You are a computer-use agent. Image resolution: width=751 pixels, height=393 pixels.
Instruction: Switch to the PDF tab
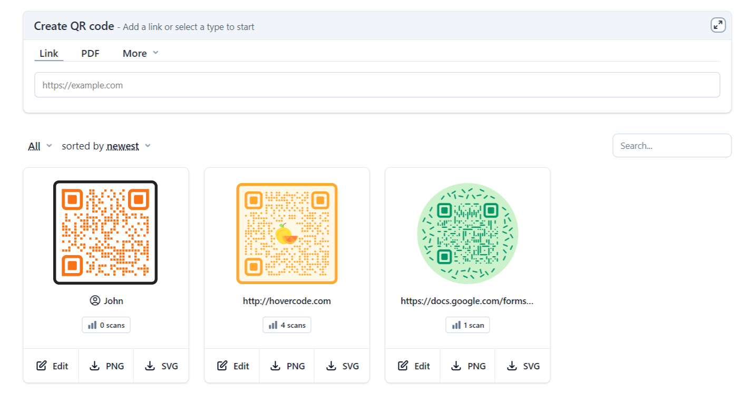pyautogui.click(x=90, y=53)
